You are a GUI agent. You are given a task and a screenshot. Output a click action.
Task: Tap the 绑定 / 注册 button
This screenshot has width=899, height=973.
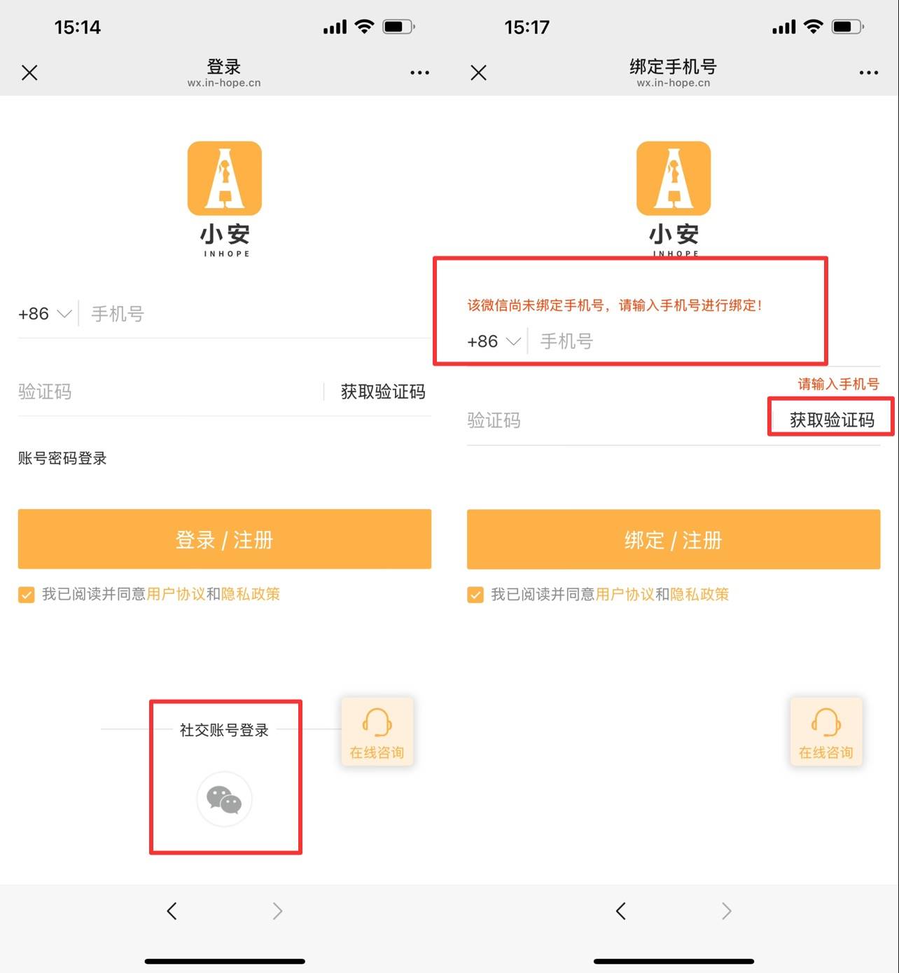(x=674, y=539)
